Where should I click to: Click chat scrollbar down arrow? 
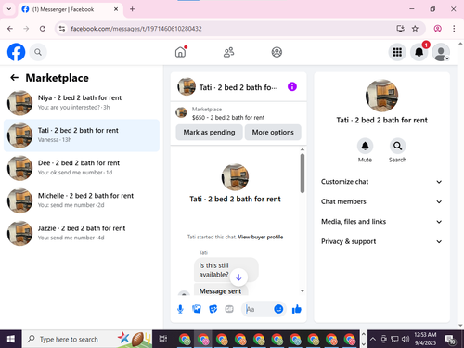(303, 290)
